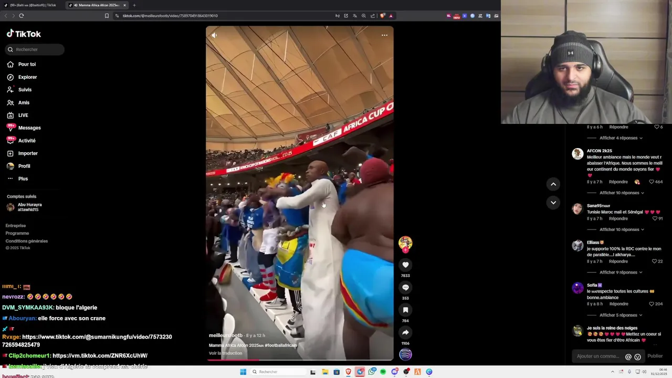The height and width of the screenshot is (378, 672).
Task: Click the #footballafricain hashtag
Action: [281, 345]
